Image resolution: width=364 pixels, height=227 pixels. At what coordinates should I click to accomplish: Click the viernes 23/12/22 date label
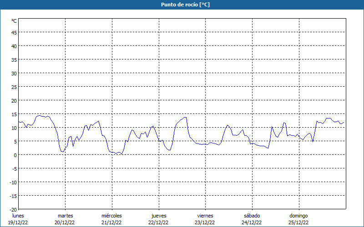[205, 219]
